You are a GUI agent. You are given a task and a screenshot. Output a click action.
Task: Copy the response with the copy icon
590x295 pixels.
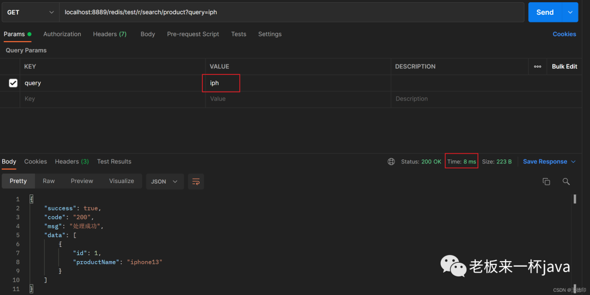click(546, 181)
